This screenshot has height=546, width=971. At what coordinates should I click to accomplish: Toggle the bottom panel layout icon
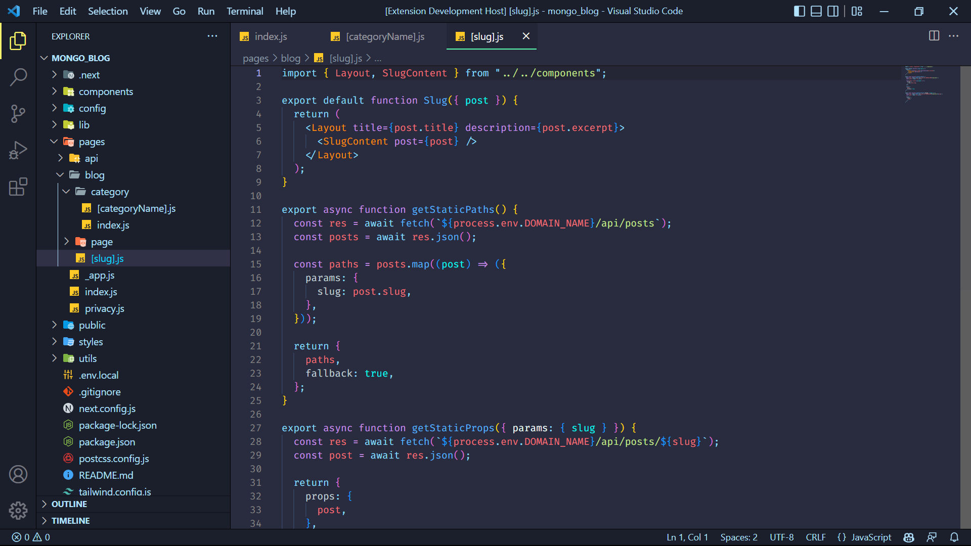click(816, 11)
